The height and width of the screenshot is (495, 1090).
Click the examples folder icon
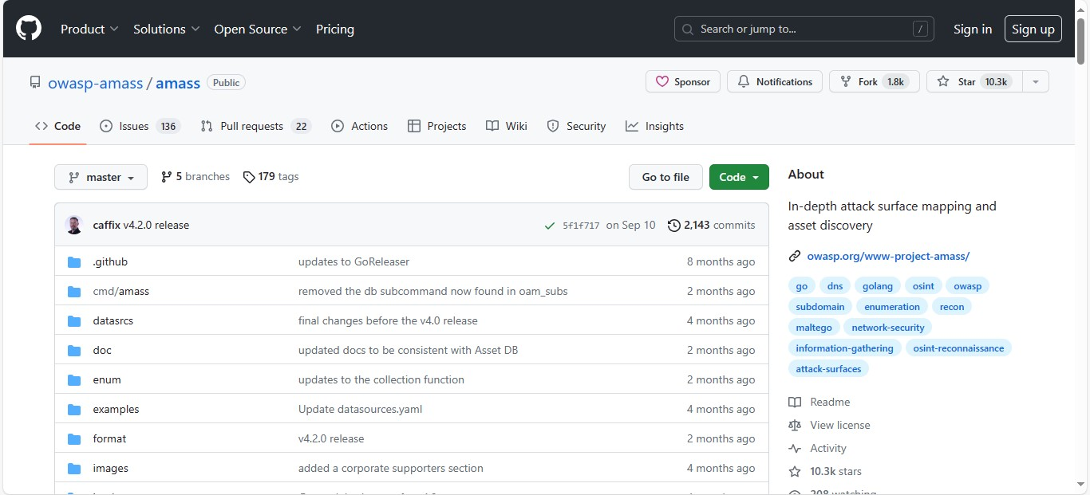pos(74,410)
